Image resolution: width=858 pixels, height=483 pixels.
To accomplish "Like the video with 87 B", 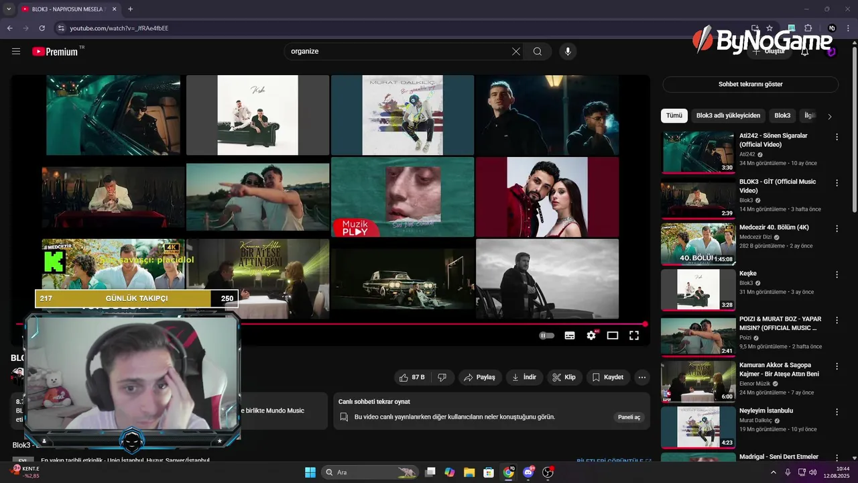I will coord(413,378).
